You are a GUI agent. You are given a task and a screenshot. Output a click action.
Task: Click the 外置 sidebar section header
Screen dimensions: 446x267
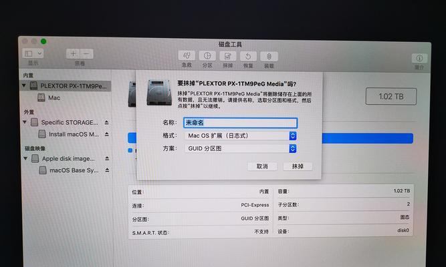pyautogui.click(x=29, y=112)
